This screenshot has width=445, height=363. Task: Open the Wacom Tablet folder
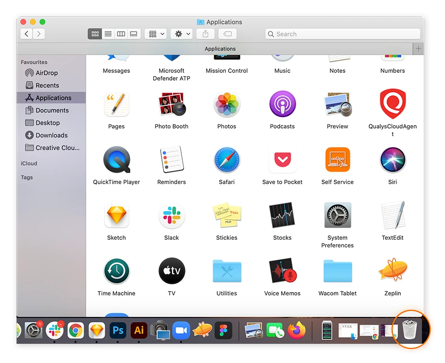point(338,271)
